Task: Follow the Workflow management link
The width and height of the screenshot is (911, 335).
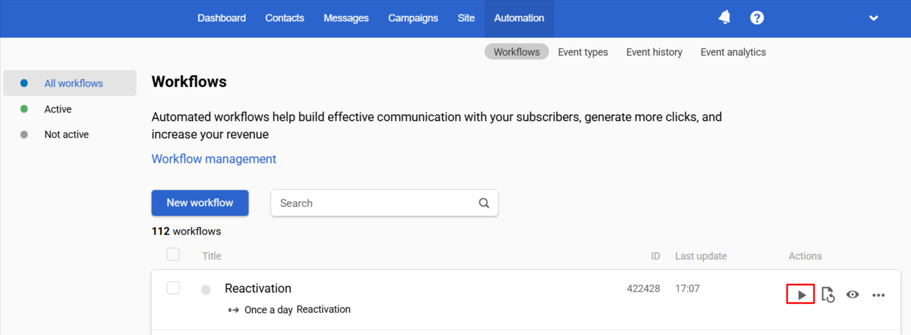Action: tap(214, 159)
